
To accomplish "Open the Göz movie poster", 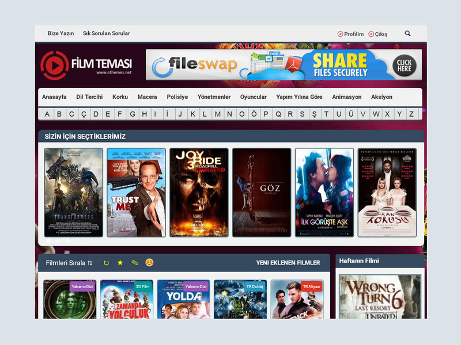I will pyautogui.click(x=262, y=193).
